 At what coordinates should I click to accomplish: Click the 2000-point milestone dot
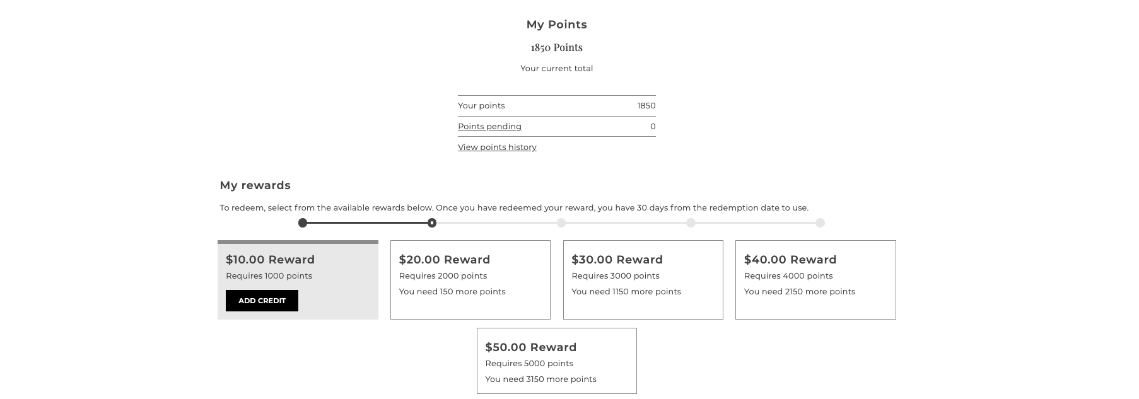click(561, 223)
